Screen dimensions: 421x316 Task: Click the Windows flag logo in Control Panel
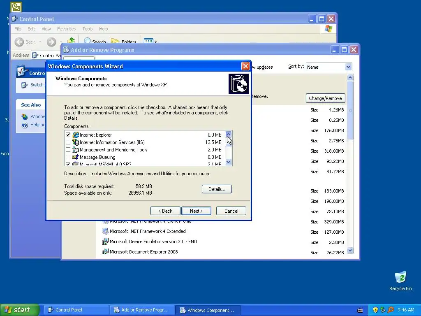pos(328,29)
